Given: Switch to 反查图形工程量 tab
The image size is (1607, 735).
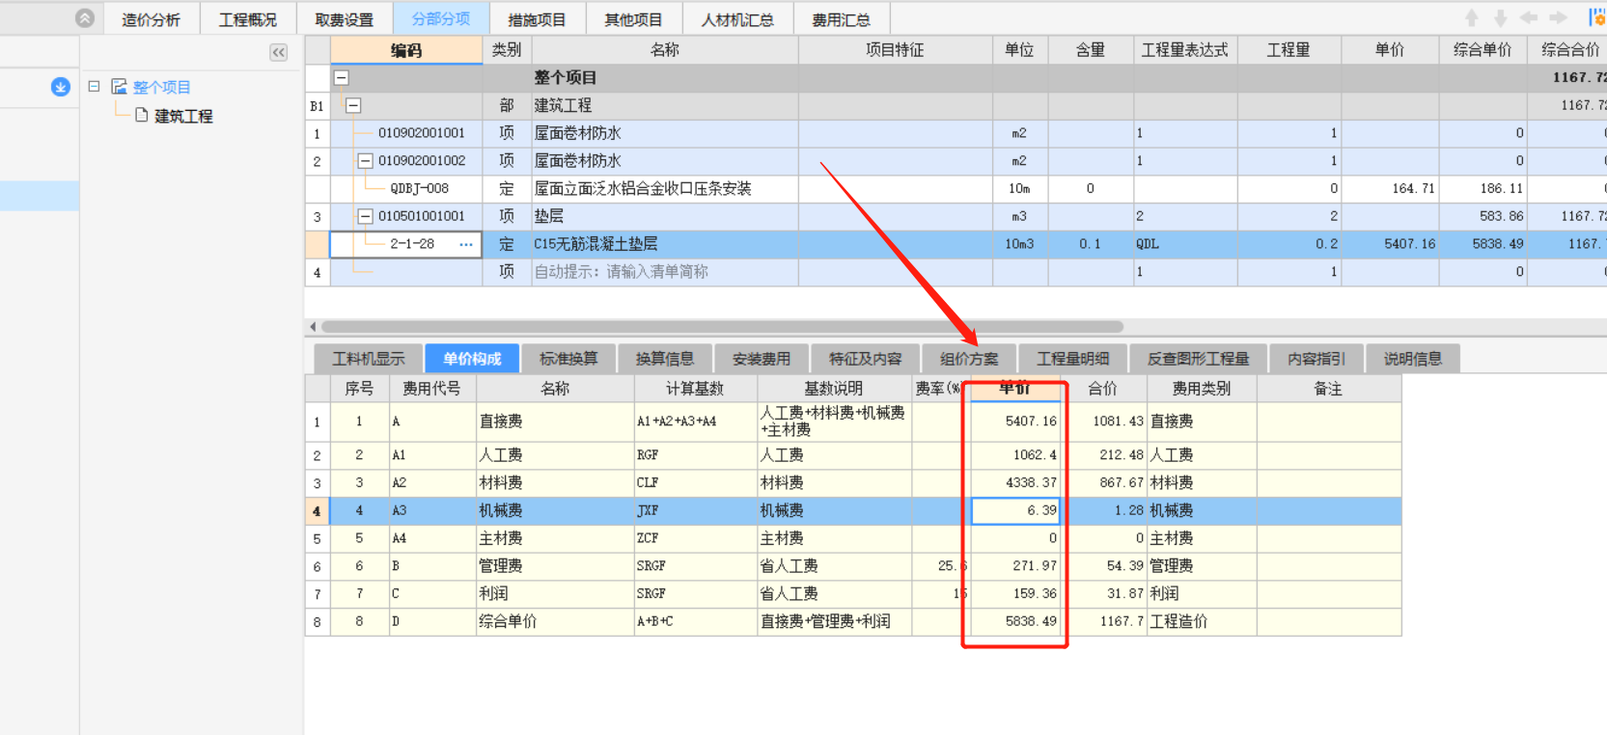Looking at the screenshot, I should tap(1199, 359).
